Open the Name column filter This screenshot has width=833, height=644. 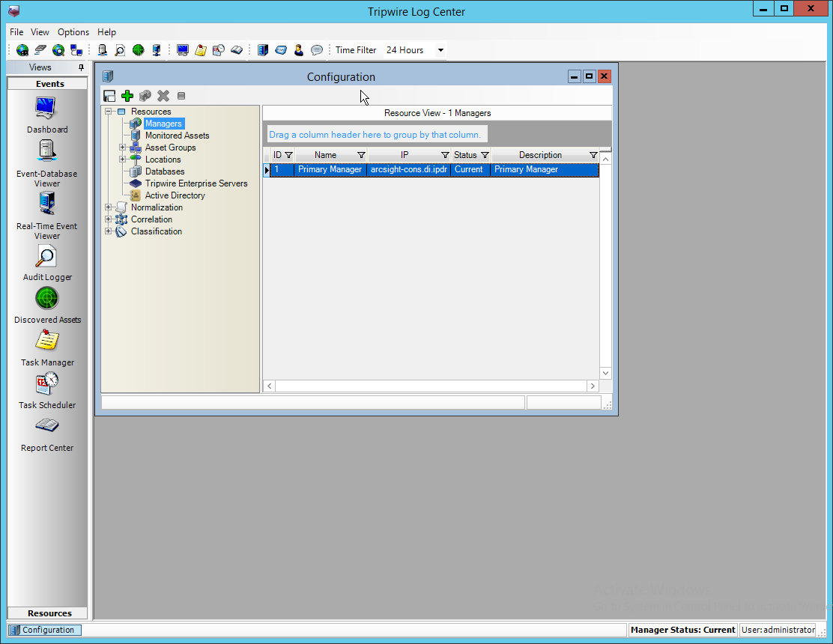coord(361,155)
